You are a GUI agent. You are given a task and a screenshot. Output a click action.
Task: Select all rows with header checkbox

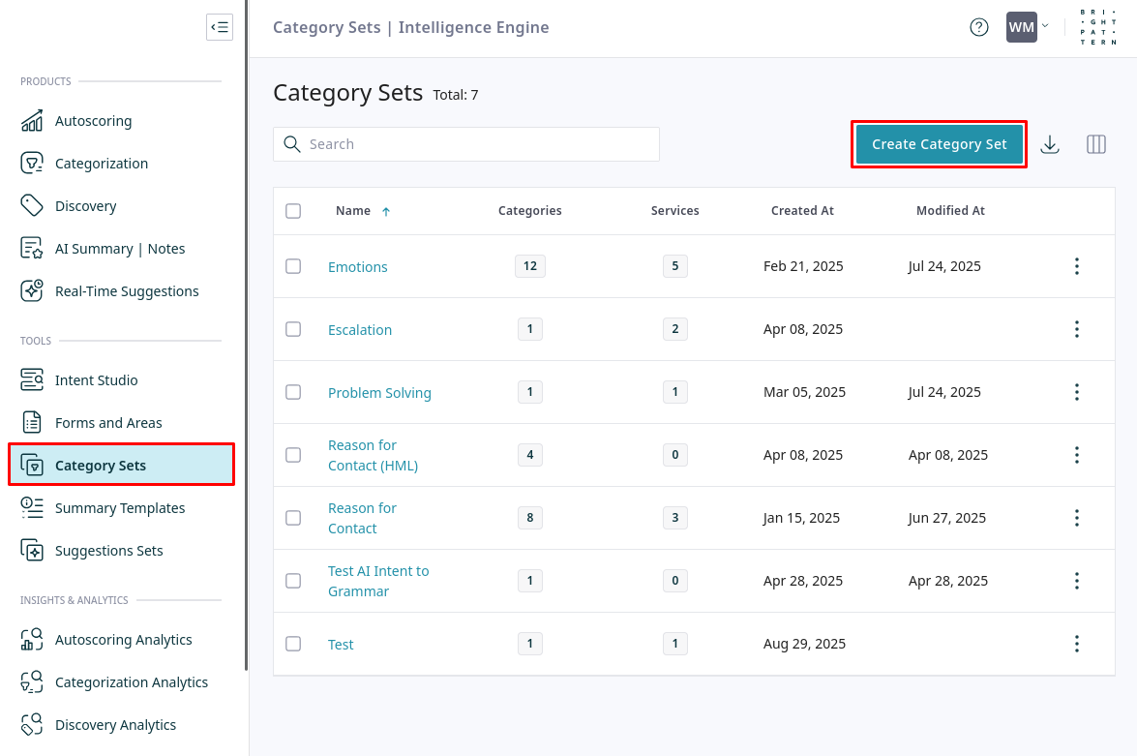[x=293, y=211]
